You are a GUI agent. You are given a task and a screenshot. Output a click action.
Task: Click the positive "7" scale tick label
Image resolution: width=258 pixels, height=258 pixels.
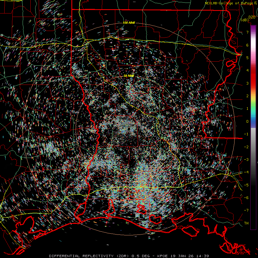pos(247,32)
